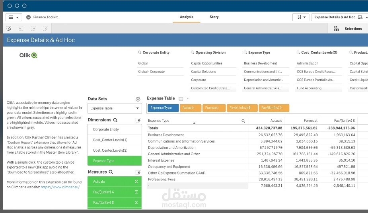Search Dimensions with magnifier icon
Viewport: 368px width, 213px height.
[x=115, y=120]
